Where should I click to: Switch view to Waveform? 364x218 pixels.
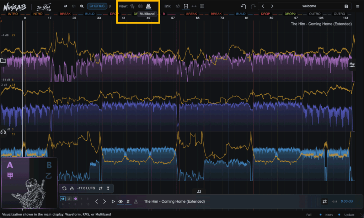pyautogui.click(x=132, y=6)
